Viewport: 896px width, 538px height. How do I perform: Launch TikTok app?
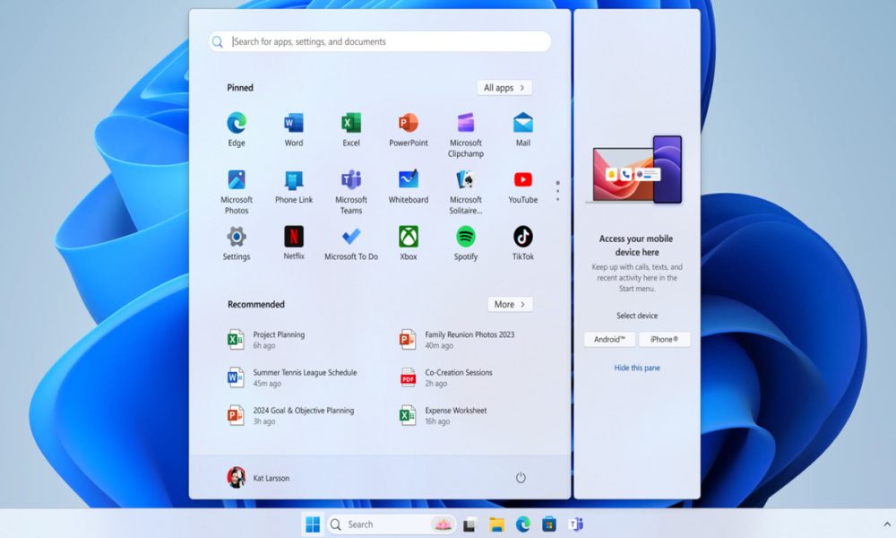click(523, 244)
